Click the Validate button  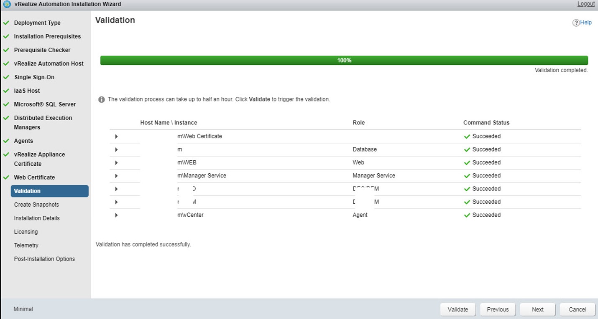pos(458,309)
